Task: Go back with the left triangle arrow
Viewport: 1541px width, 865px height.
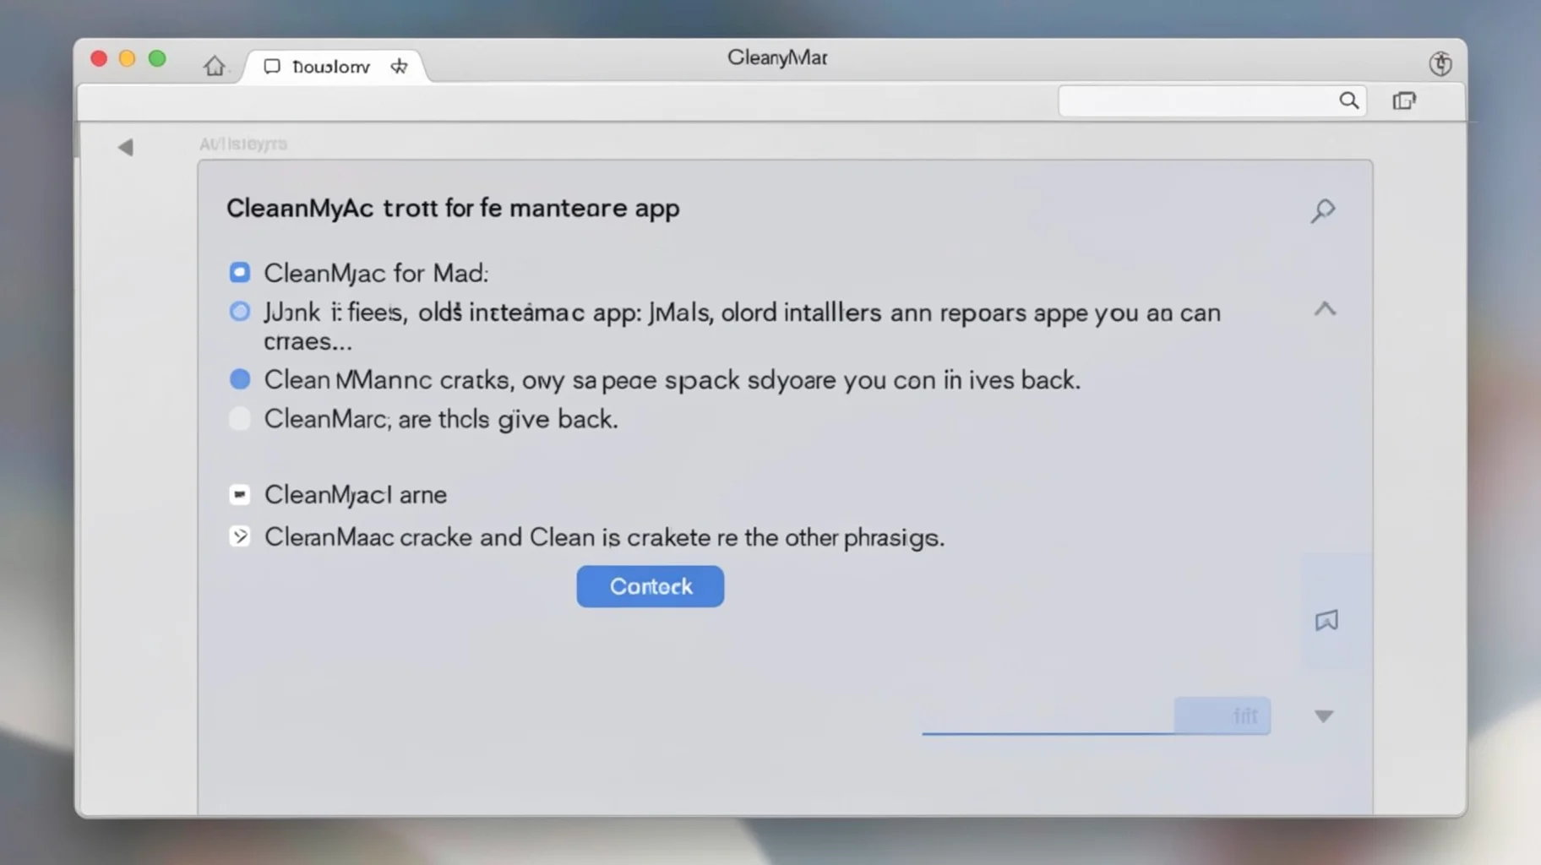Action: pos(126,147)
